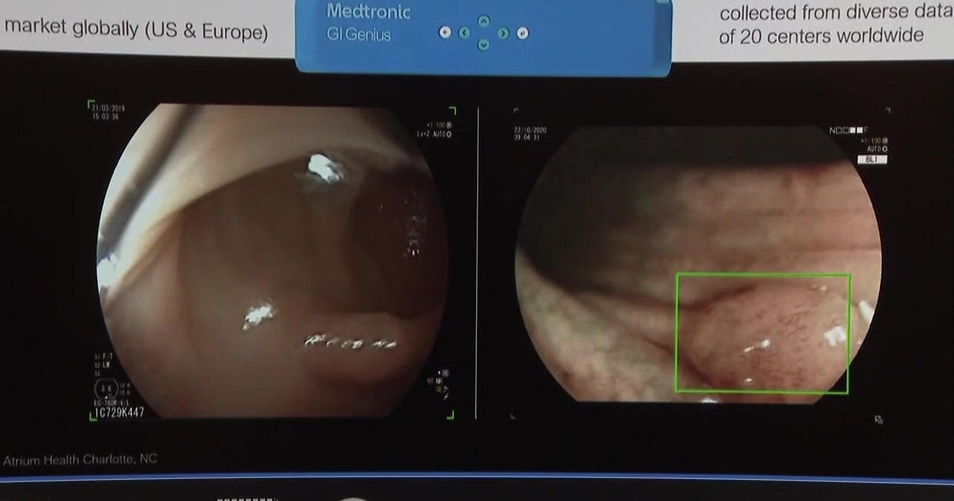The width and height of the screenshot is (954, 501).
Task: Click the BL1 mode indicator
Action: click(872, 160)
